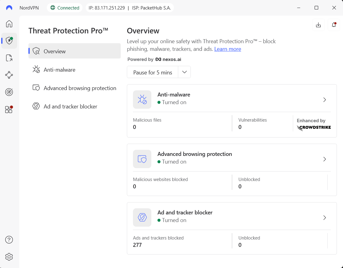Click the Pause for 5 mins button

tap(153, 72)
